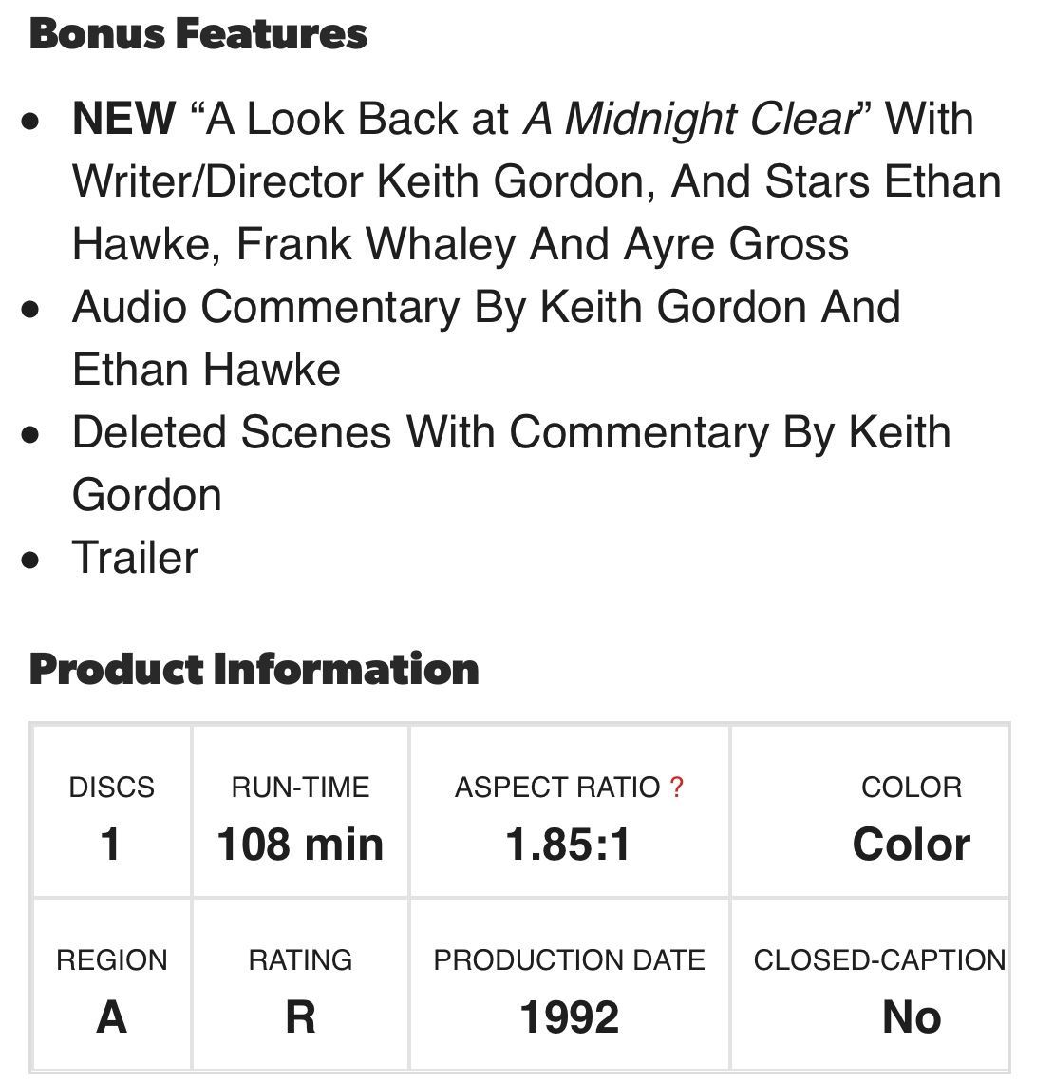Click the 1992 production date value
The width and height of the screenshot is (1054, 1083).
coord(570,1017)
